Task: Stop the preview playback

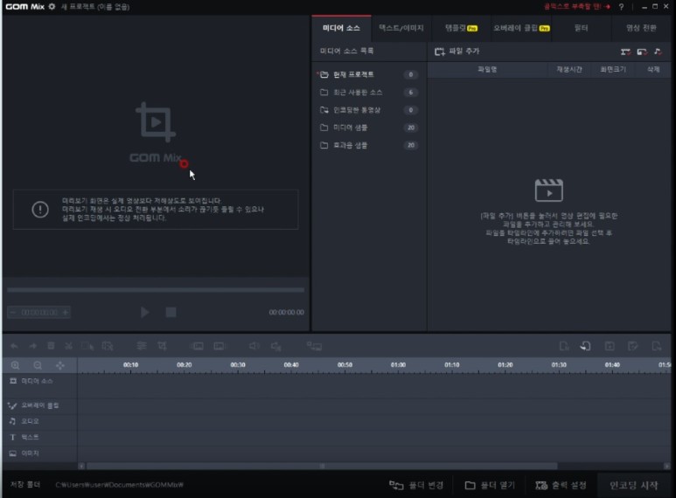Action: tap(171, 312)
